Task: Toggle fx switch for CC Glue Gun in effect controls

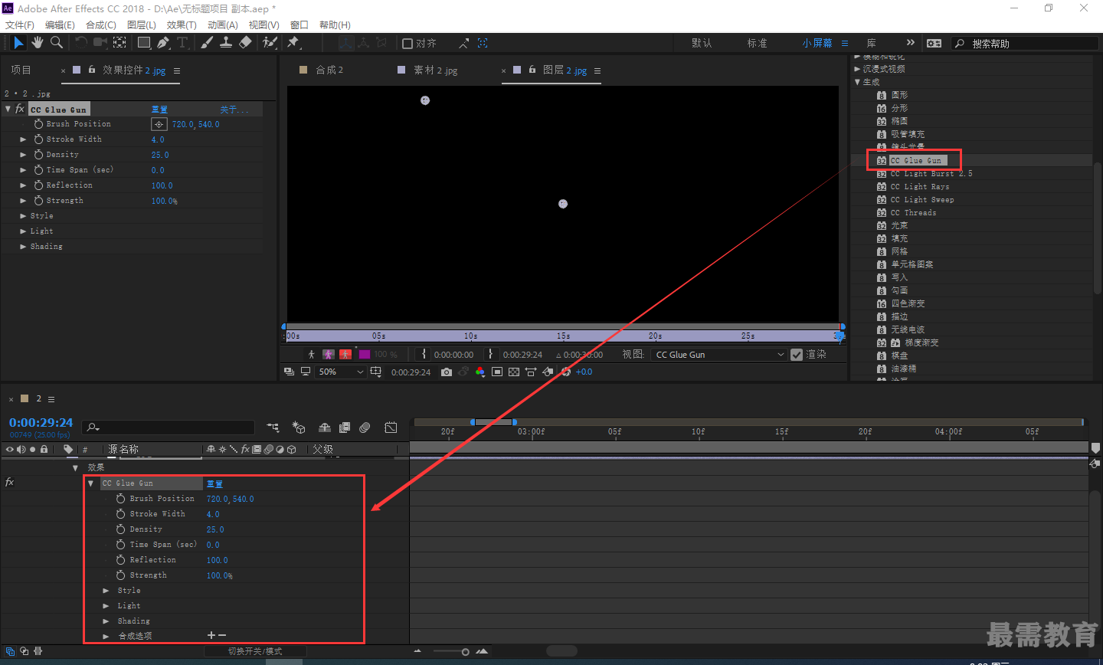Action: (x=20, y=109)
